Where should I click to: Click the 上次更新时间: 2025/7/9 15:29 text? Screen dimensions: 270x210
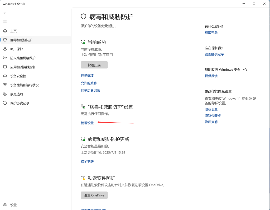[103, 152]
